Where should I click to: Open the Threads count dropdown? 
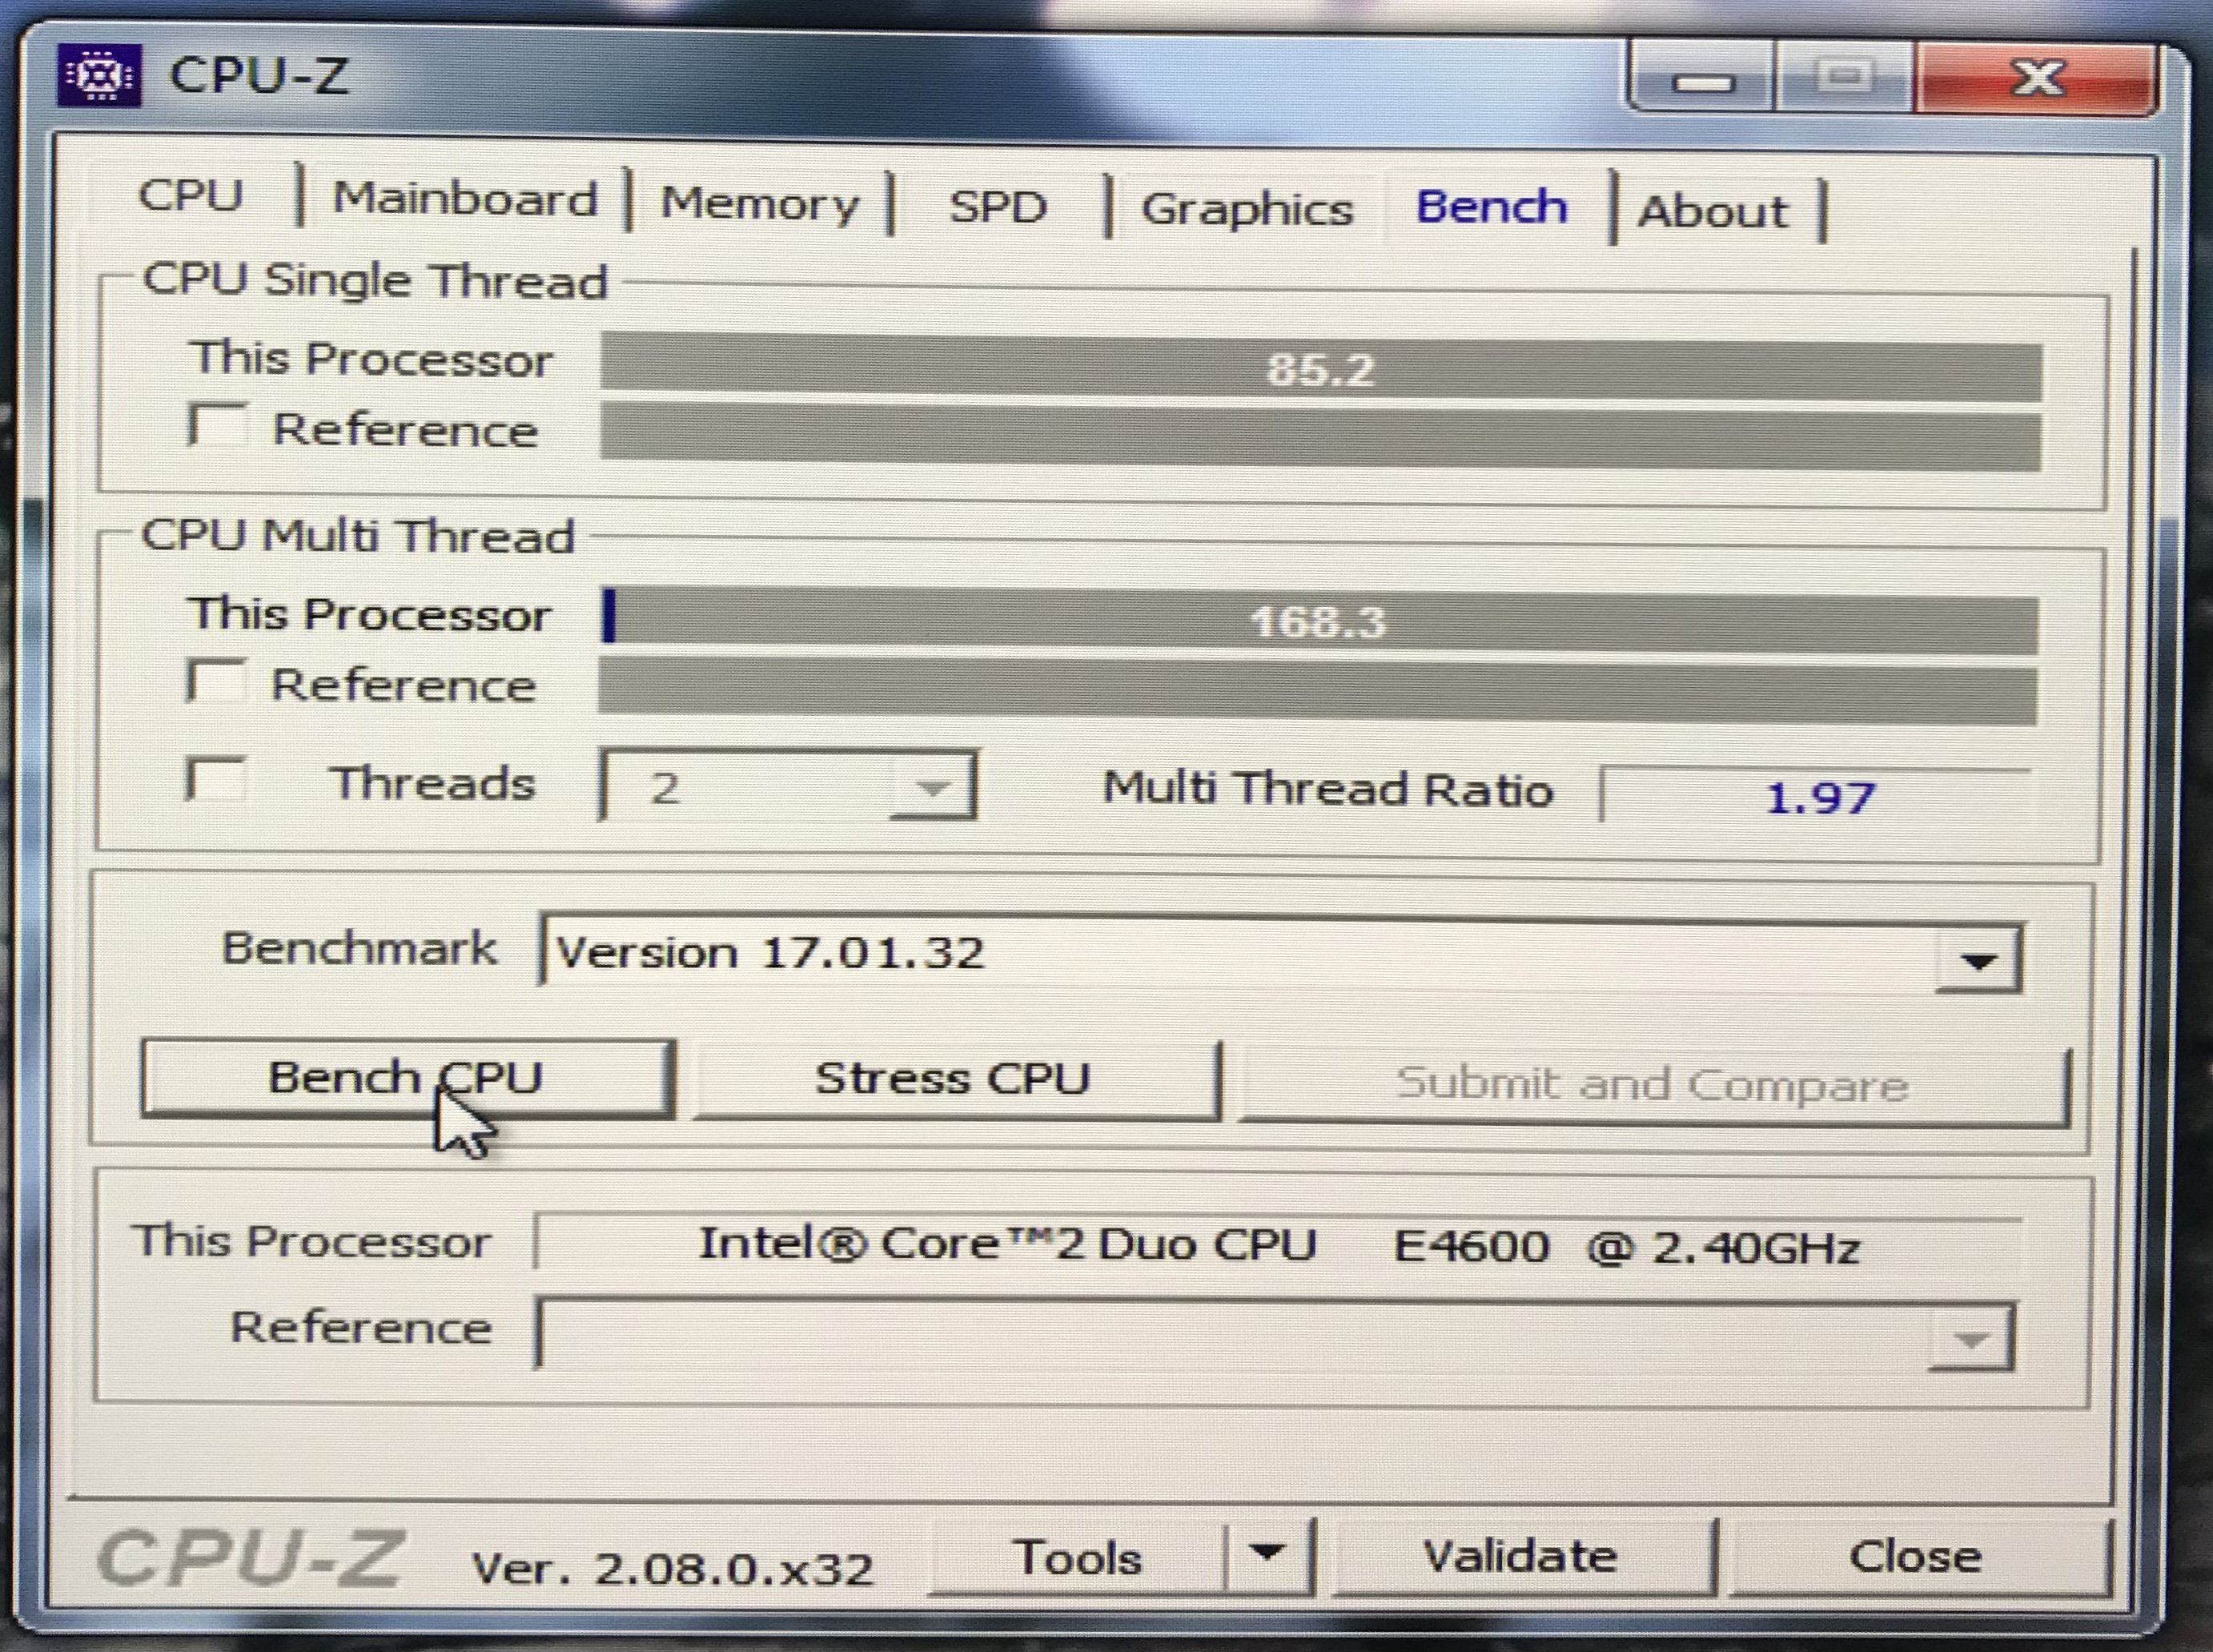(932, 789)
